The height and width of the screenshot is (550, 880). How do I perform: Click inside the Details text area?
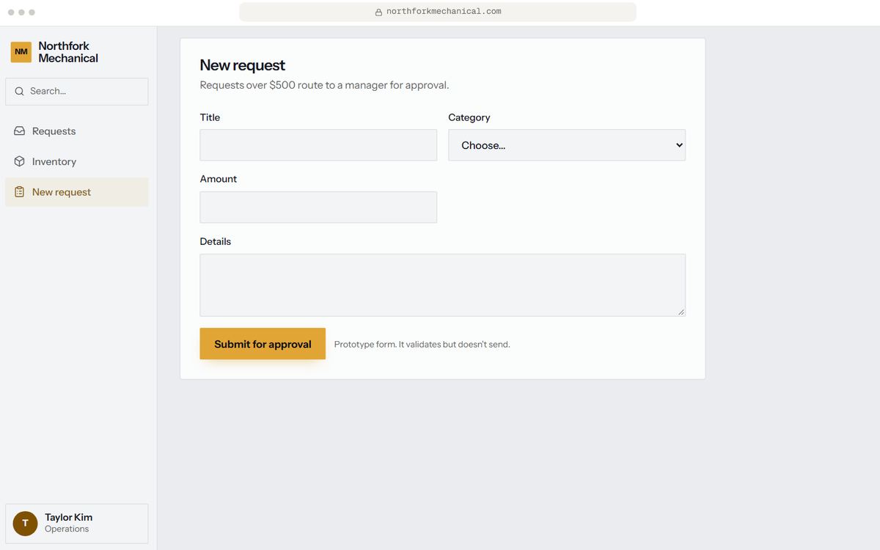(x=443, y=285)
